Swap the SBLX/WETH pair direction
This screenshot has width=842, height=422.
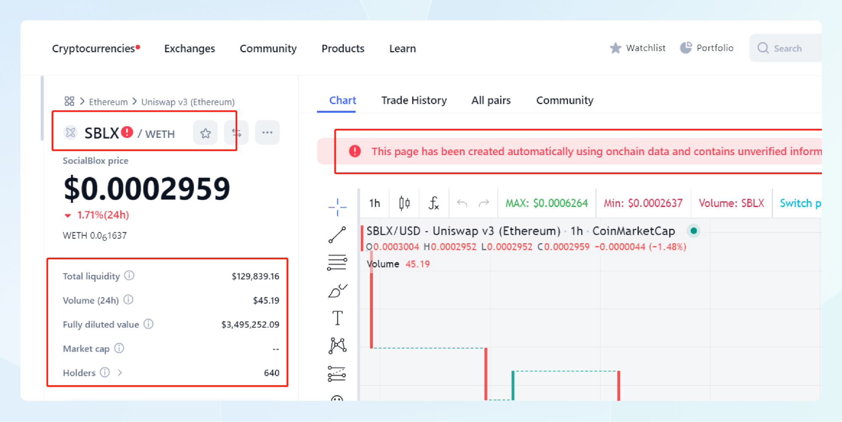236,133
